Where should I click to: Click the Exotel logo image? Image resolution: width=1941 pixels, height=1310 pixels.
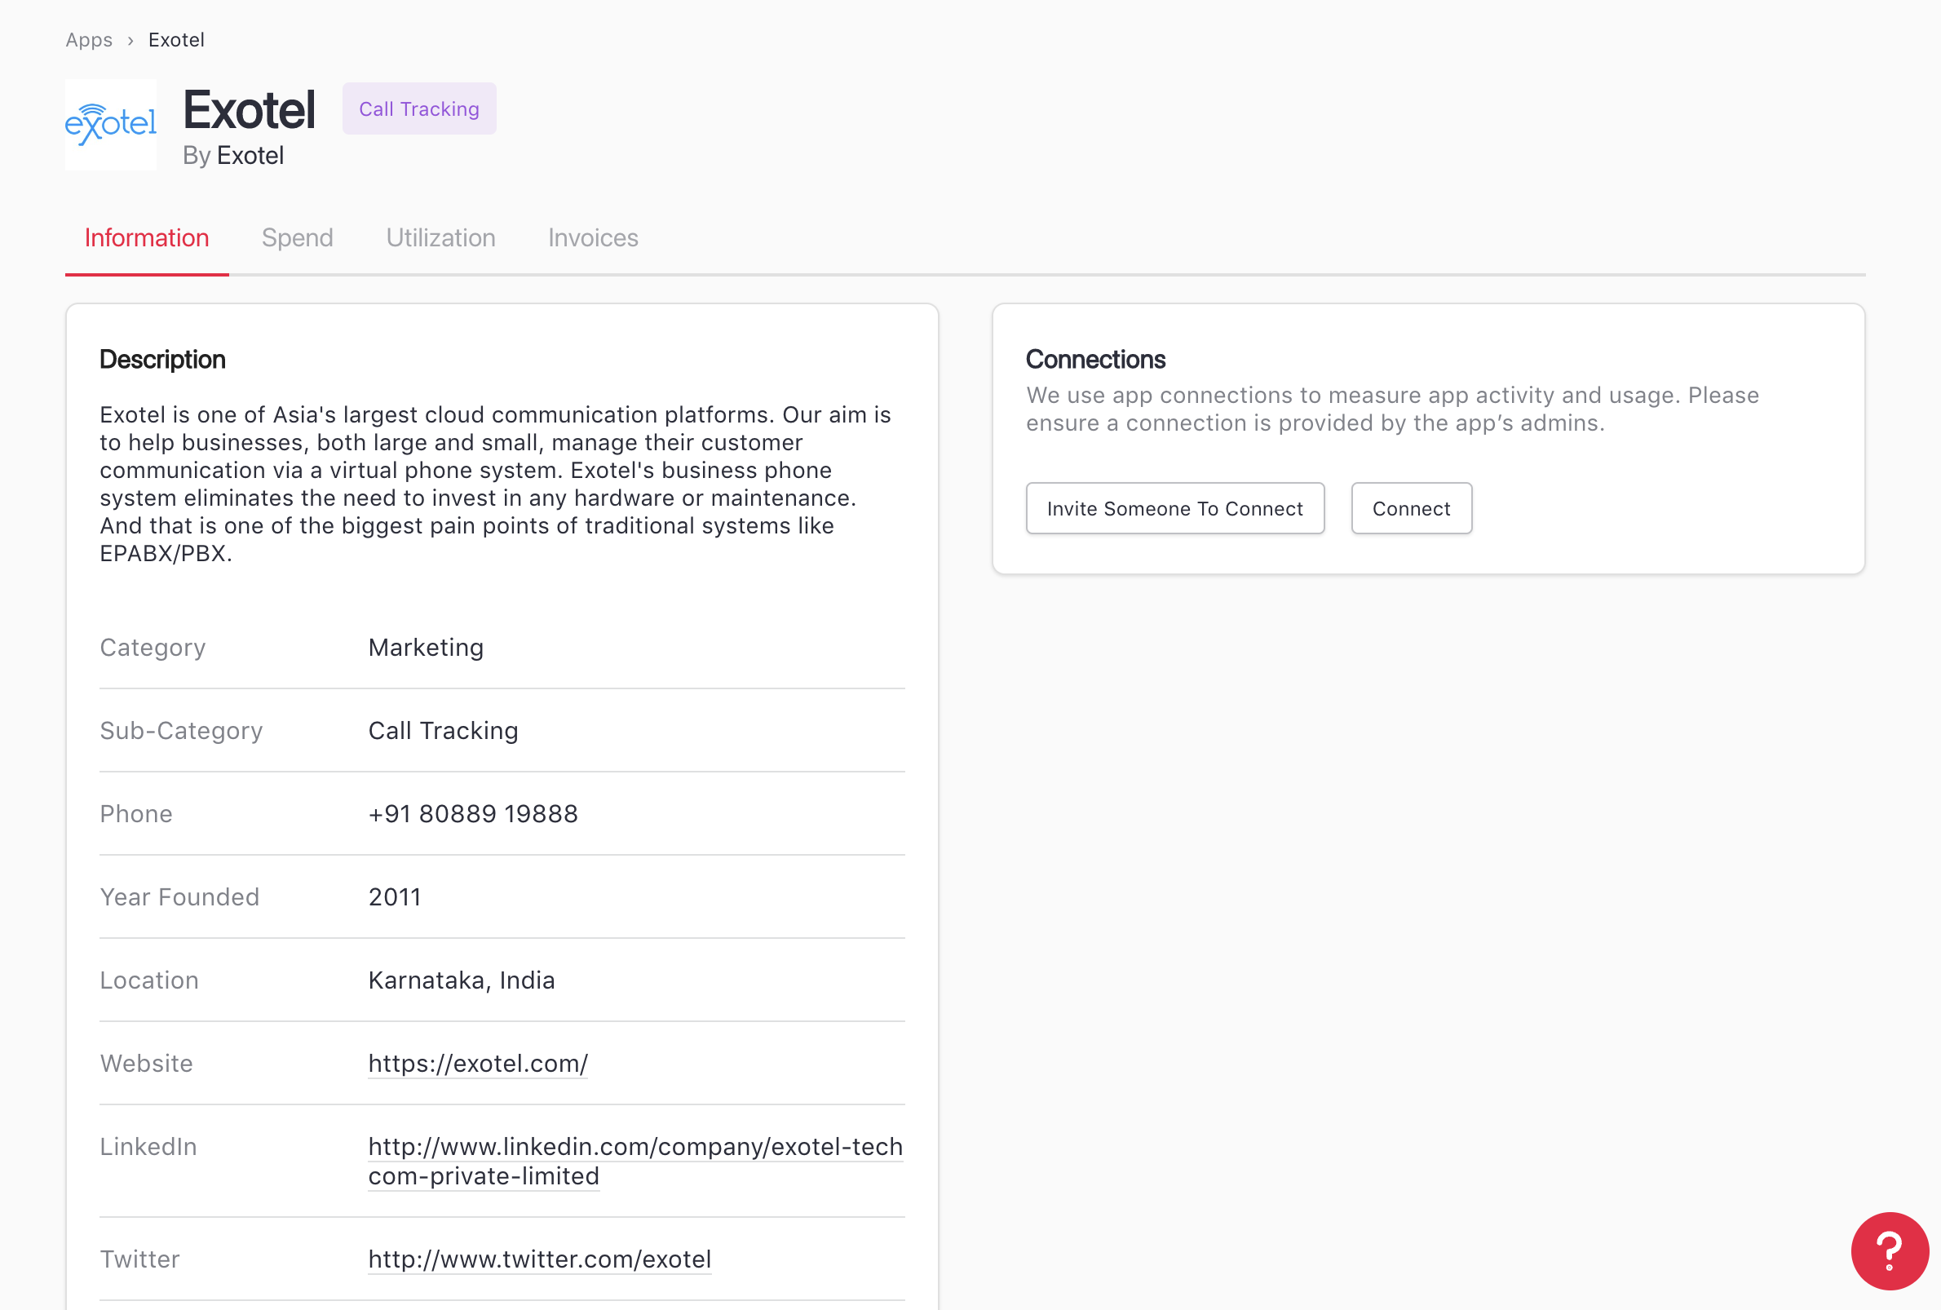pyautogui.click(x=110, y=126)
